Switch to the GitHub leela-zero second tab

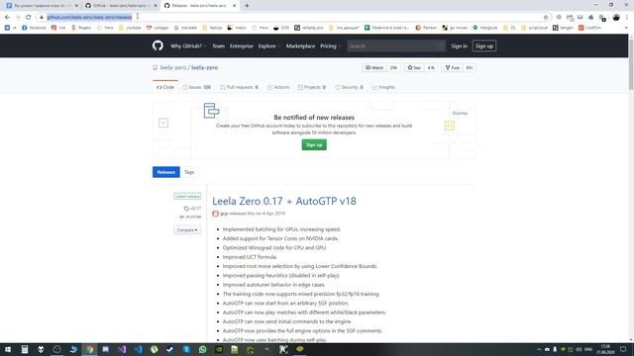[x=120, y=6]
